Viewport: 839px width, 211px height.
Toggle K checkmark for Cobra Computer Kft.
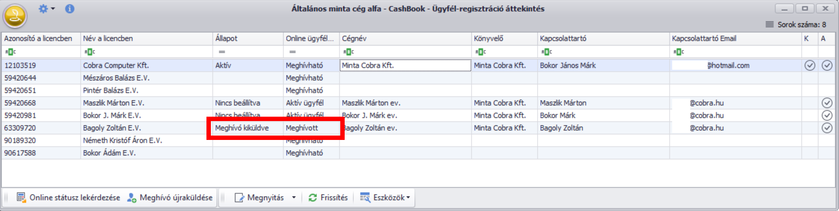[810, 65]
